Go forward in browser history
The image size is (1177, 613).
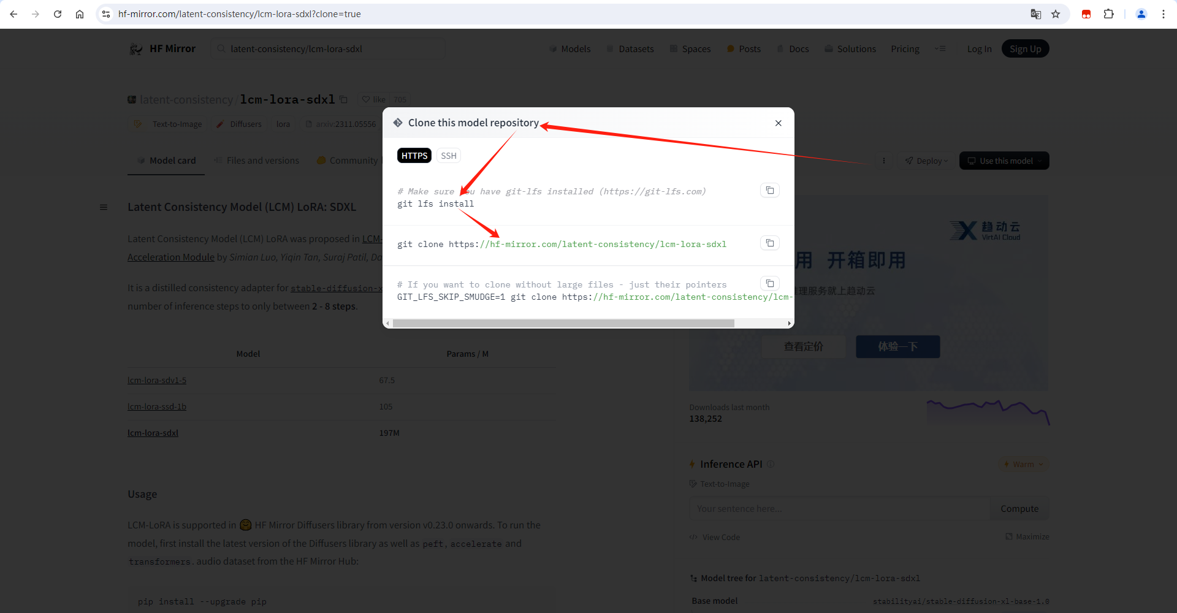coord(36,14)
